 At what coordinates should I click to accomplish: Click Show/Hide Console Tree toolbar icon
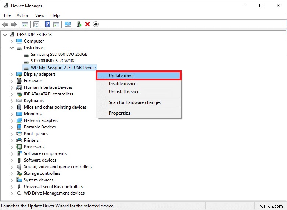[25, 24]
